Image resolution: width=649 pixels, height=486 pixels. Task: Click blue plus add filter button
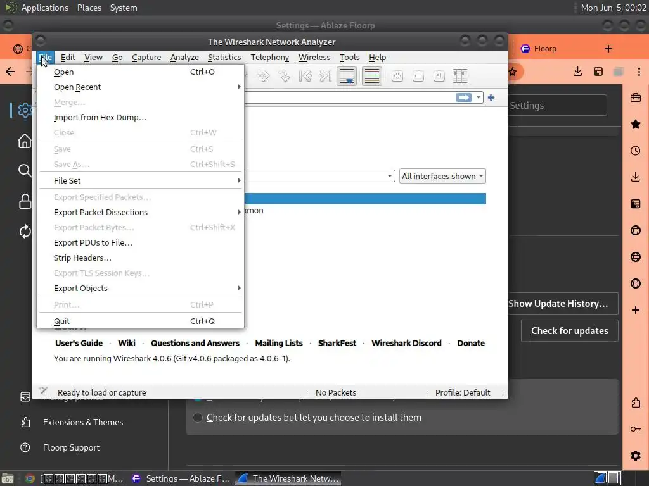491,97
